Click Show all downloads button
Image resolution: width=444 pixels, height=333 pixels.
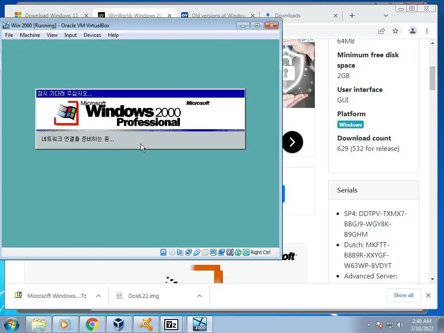(404, 295)
